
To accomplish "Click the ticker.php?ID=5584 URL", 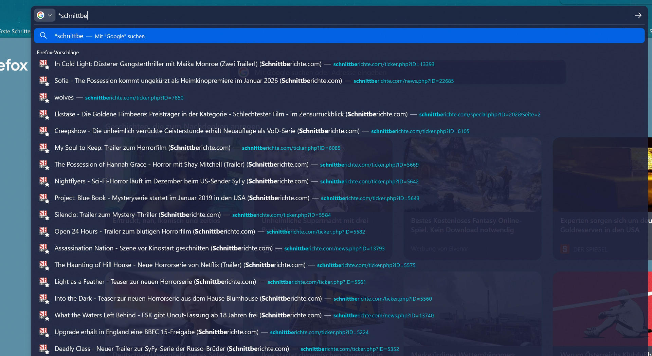I will pos(282,215).
